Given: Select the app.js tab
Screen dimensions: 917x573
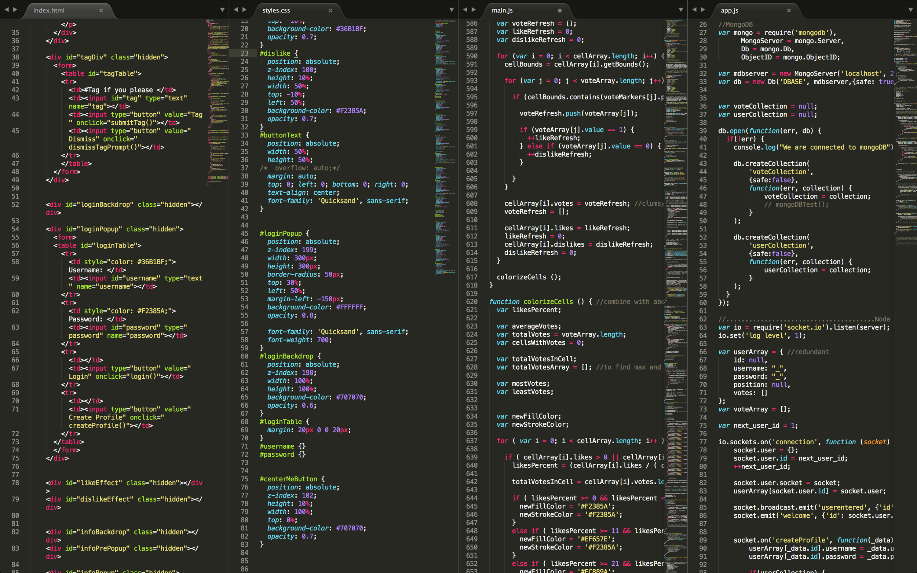Looking at the screenshot, I should click(x=729, y=11).
